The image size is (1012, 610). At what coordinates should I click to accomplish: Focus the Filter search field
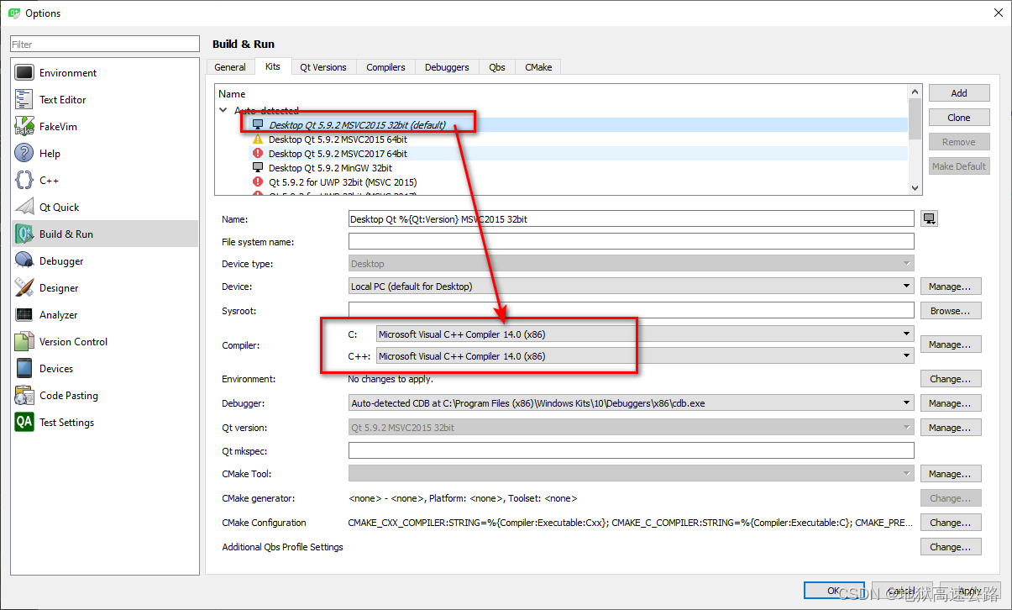(x=103, y=44)
